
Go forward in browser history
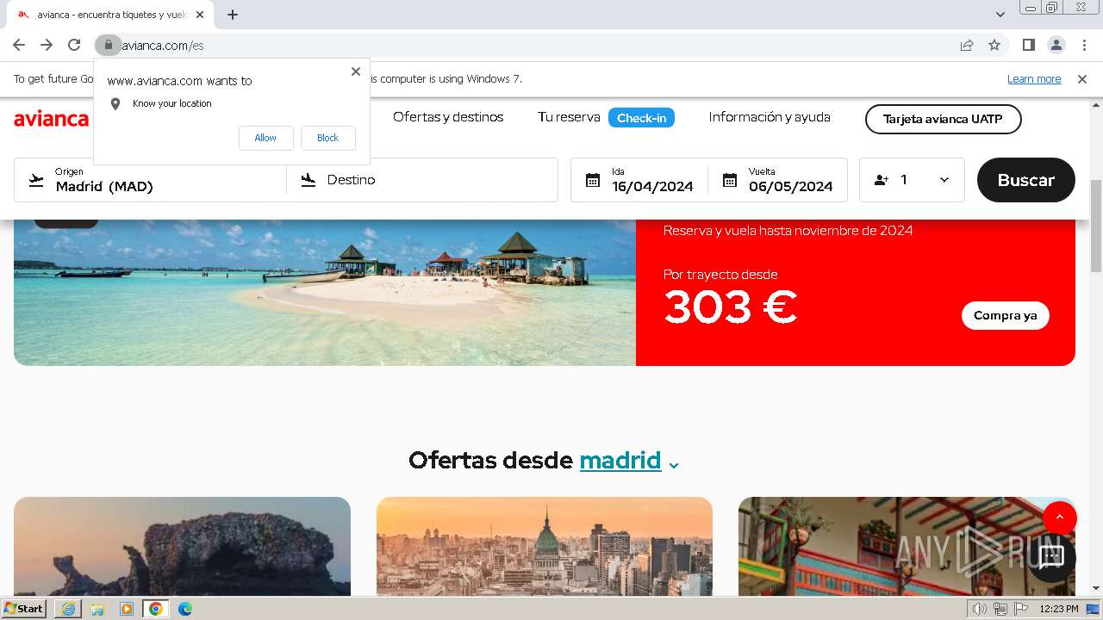(x=47, y=45)
